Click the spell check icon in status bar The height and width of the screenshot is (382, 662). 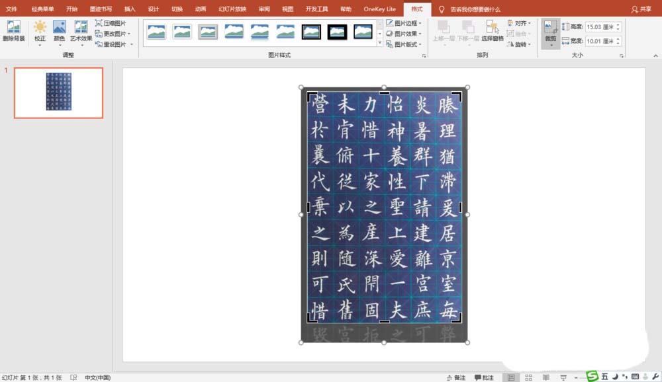coord(73,377)
